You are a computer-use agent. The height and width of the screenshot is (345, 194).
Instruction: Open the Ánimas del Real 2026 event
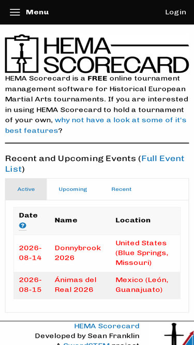(x=76, y=284)
